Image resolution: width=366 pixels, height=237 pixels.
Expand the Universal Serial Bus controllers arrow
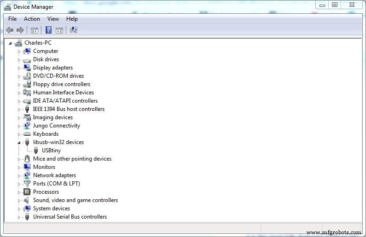point(19,217)
